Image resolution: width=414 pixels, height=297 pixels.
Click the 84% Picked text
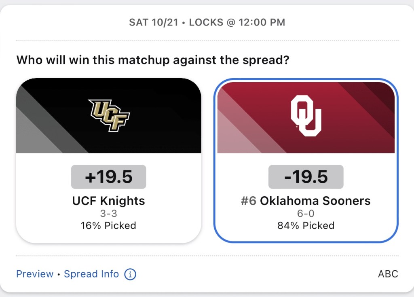tap(306, 225)
